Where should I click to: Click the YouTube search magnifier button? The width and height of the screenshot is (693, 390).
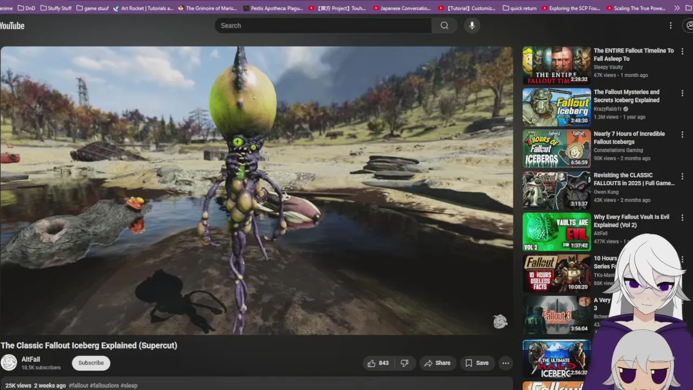pyautogui.click(x=444, y=25)
